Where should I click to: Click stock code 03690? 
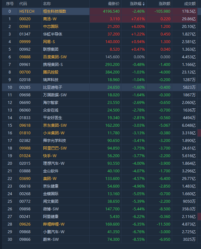click(25, 179)
